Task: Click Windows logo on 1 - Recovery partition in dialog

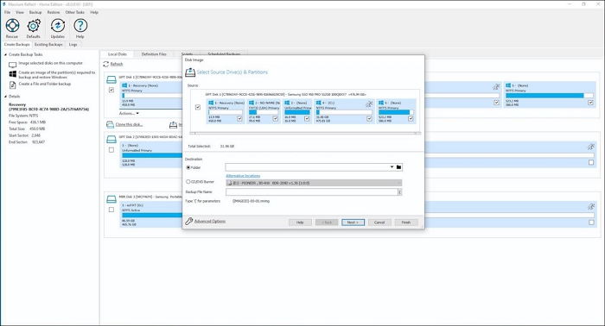Action: pos(211,103)
